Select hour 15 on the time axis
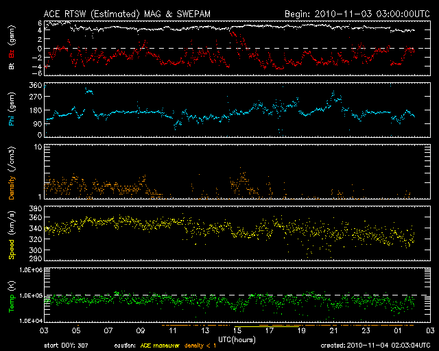This screenshot has width=439, height=351. 238,330
